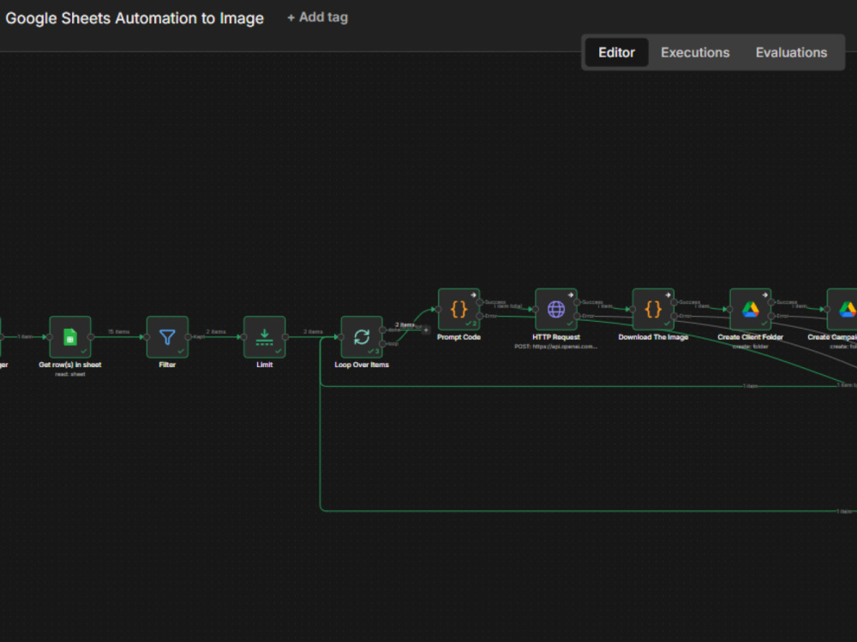857x642 pixels.
Task: Click the Limit node output connector
Action: coord(285,336)
